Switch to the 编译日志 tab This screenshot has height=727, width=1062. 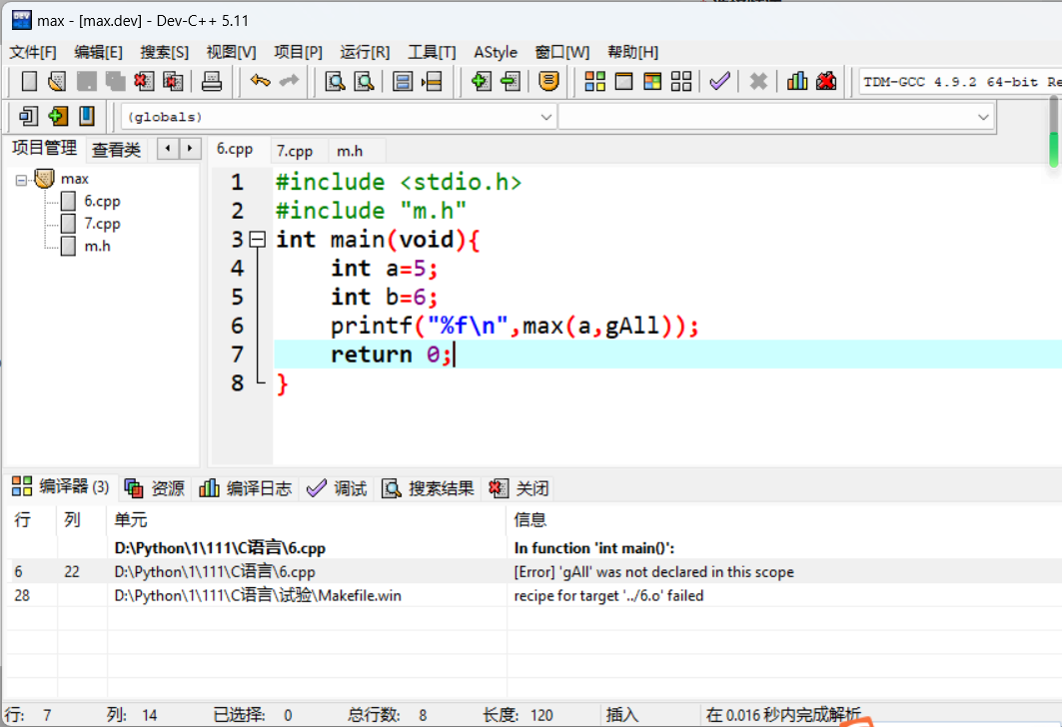247,488
